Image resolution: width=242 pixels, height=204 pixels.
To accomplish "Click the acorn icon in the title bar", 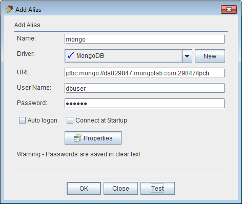I will tap(9, 9).
